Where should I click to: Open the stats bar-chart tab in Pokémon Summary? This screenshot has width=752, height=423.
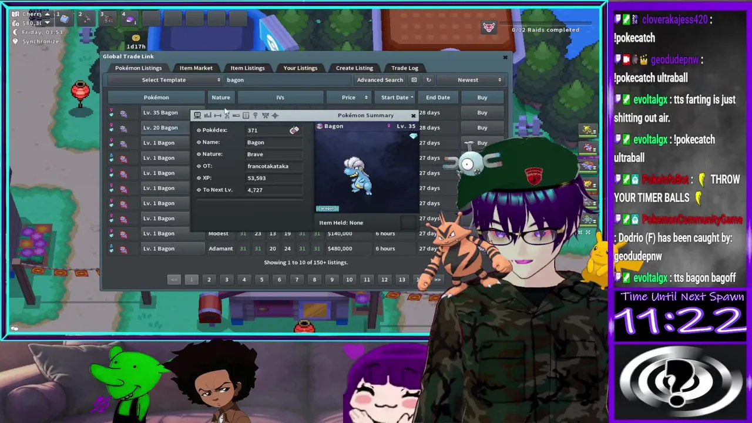(207, 115)
